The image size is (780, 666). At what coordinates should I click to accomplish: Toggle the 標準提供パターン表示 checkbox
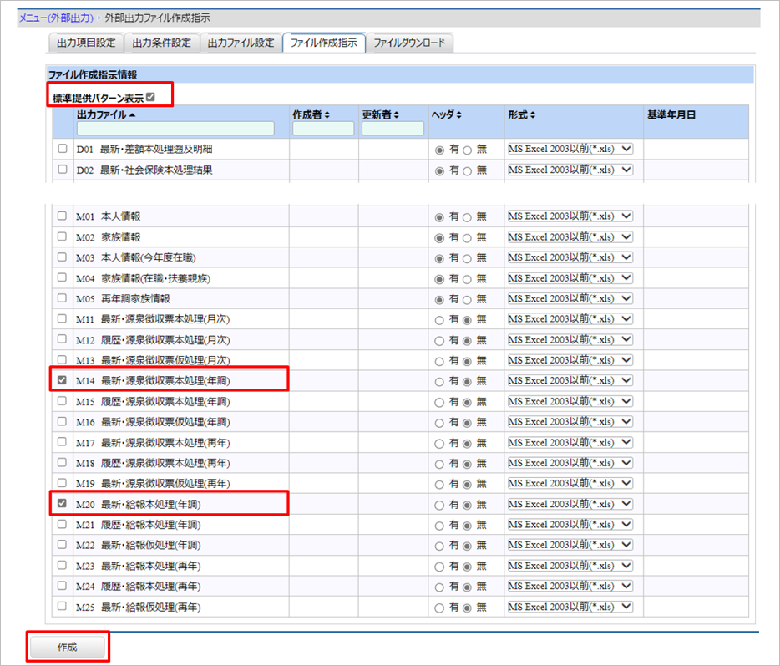[150, 97]
